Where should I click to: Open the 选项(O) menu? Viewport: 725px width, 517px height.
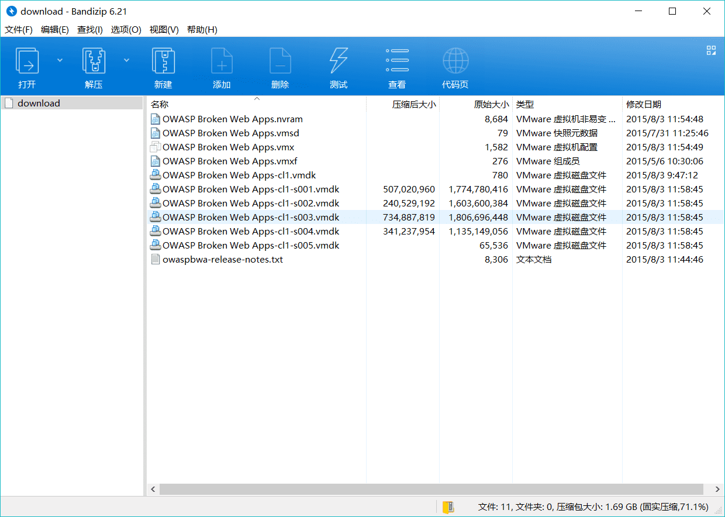[x=126, y=29]
